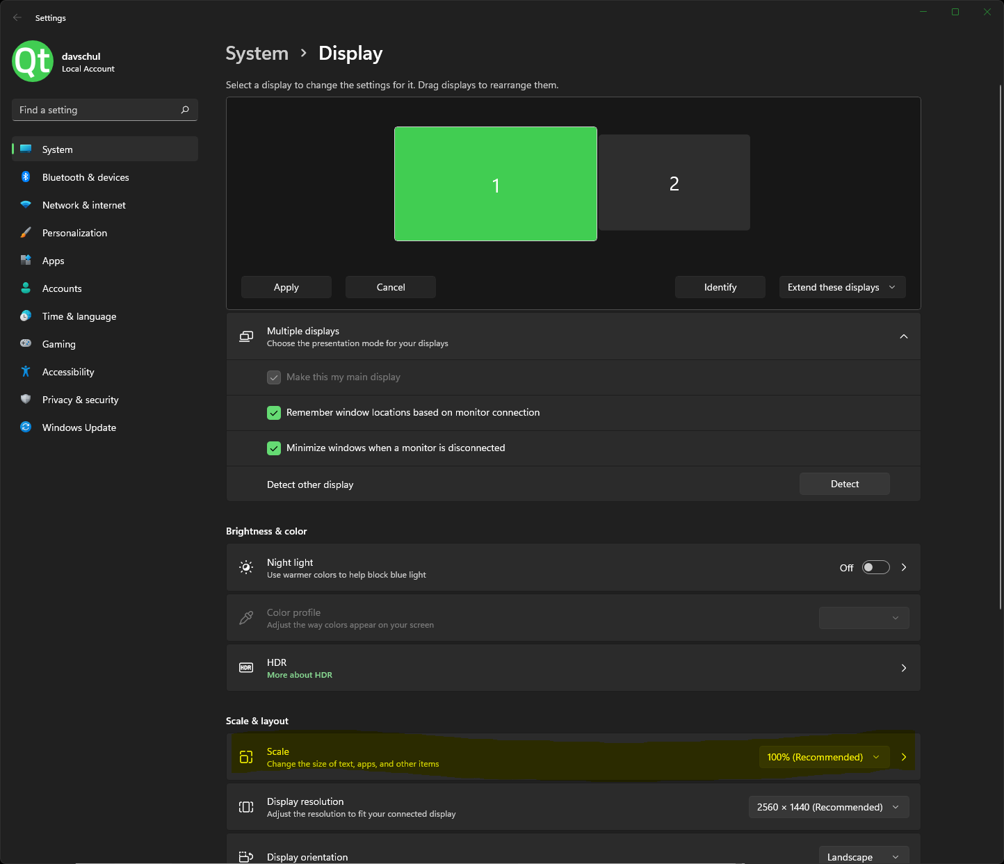Toggle the Night light switch

[x=875, y=567]
